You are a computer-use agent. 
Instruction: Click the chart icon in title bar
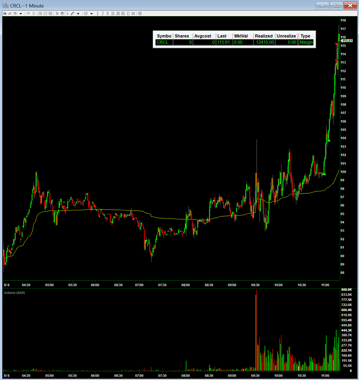(5, 5)
